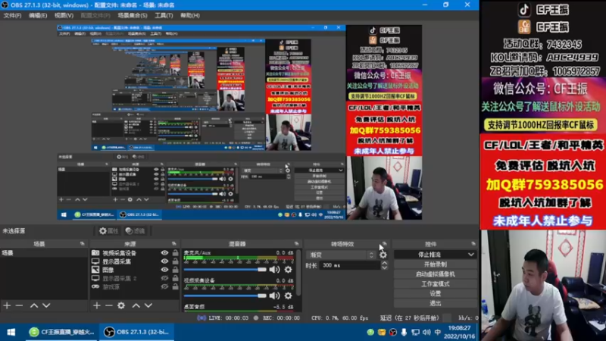Screen dimensions: 606x341
Task: Open the system tray volume icon
Action: coord(426,332)
